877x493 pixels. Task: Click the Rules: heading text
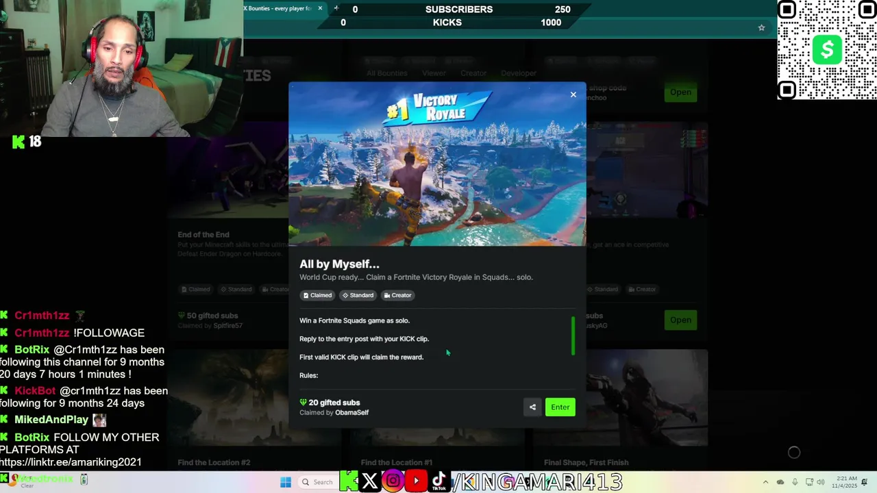tap(308, 375)
